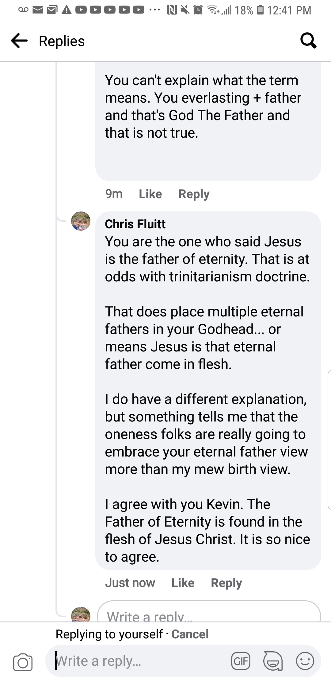Tap the back arrow beside Replies
This screenshot has width=331, height=682.
(x=19, y=41)
